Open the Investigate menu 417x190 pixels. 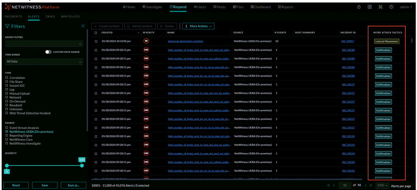click(x=153, y=7)
